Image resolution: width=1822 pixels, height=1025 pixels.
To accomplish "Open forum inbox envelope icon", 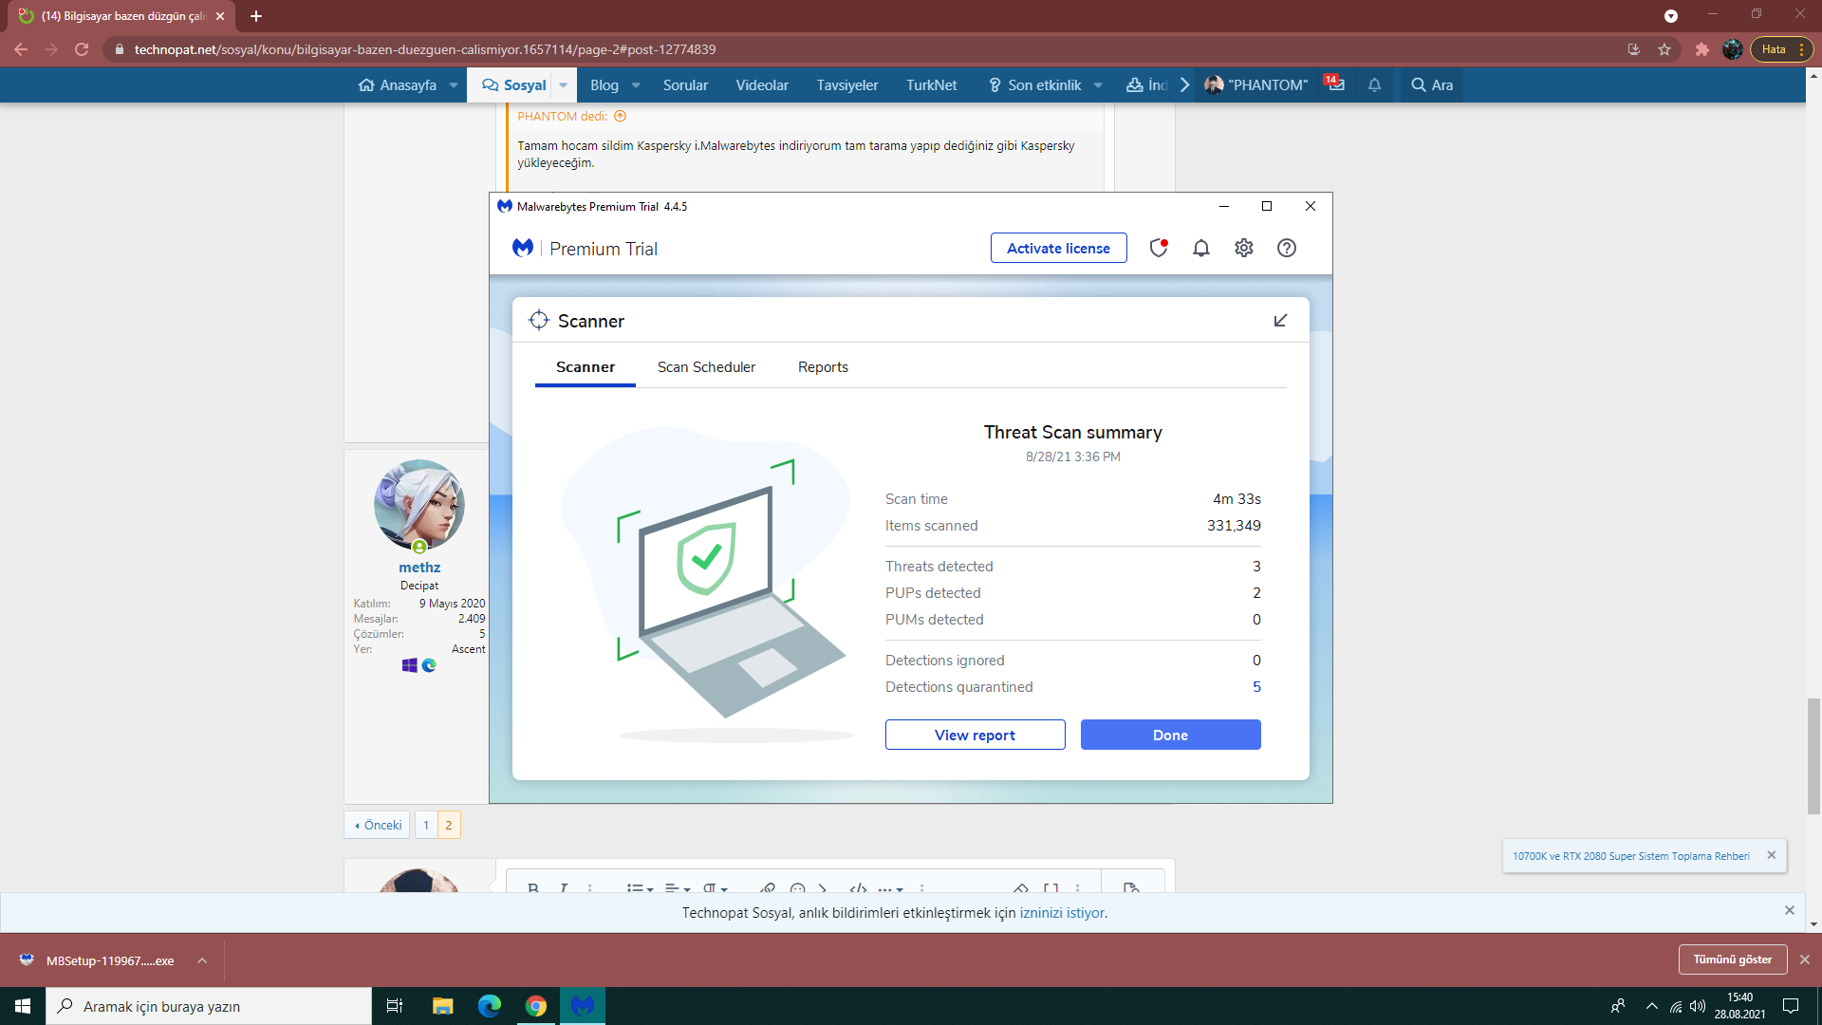I will coord(1335,84).
